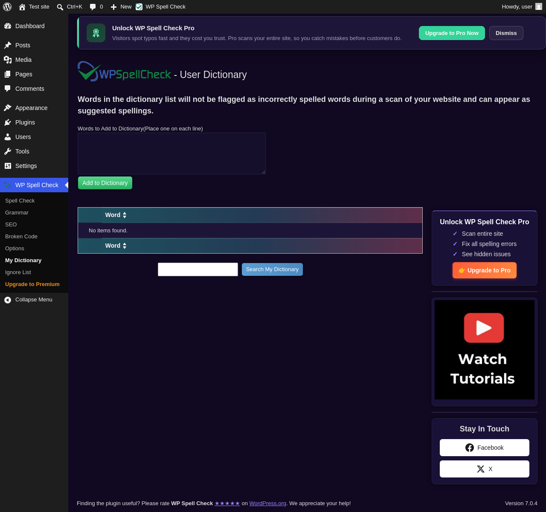Click the Pages icon in sidebar
The width and height of the screenshot is (546, 512).
(8, 74)
